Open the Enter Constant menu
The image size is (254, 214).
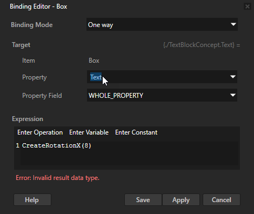click(x=136, y=132)
